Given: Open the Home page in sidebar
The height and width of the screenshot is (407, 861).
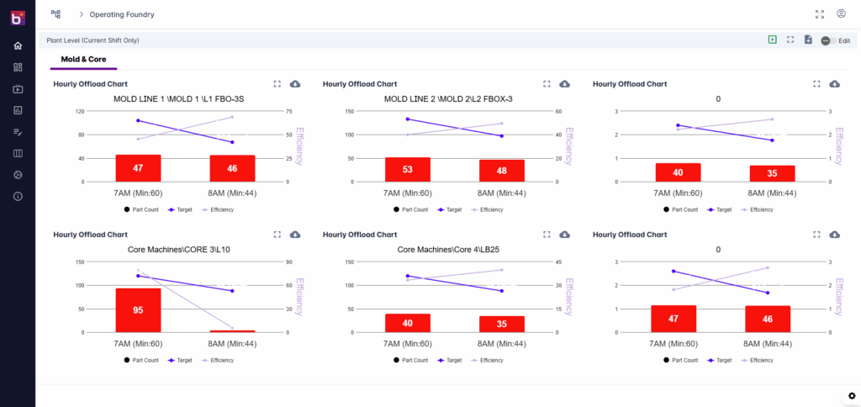Looking at the screenshot, I should pyautogui.click(x=18, y=45).
